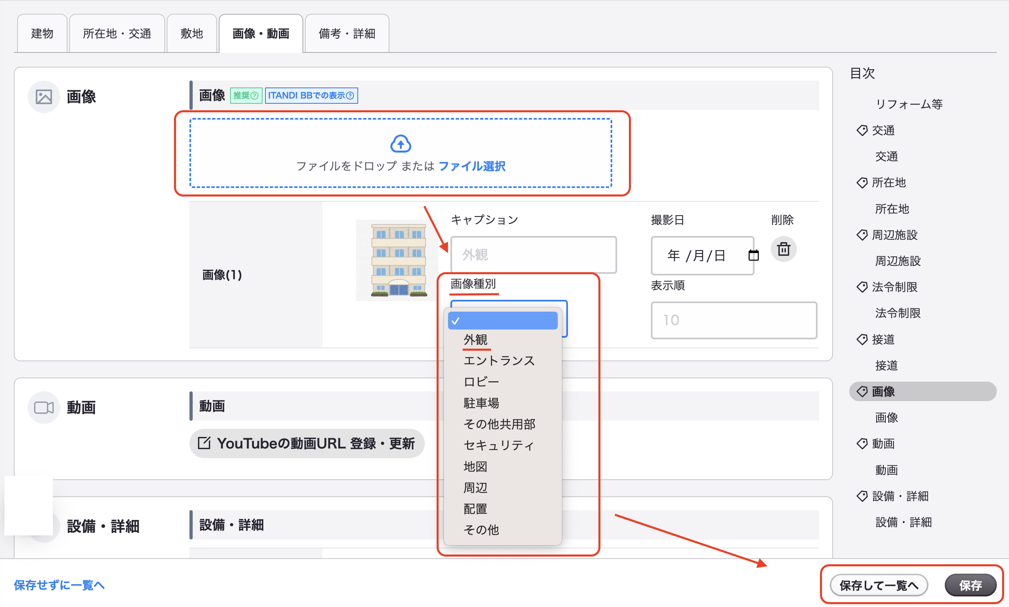Screen dimensions: 1009x607
Task: Click the tag icon beside 所在地 in 目次
Action: (x=861, y=182)
